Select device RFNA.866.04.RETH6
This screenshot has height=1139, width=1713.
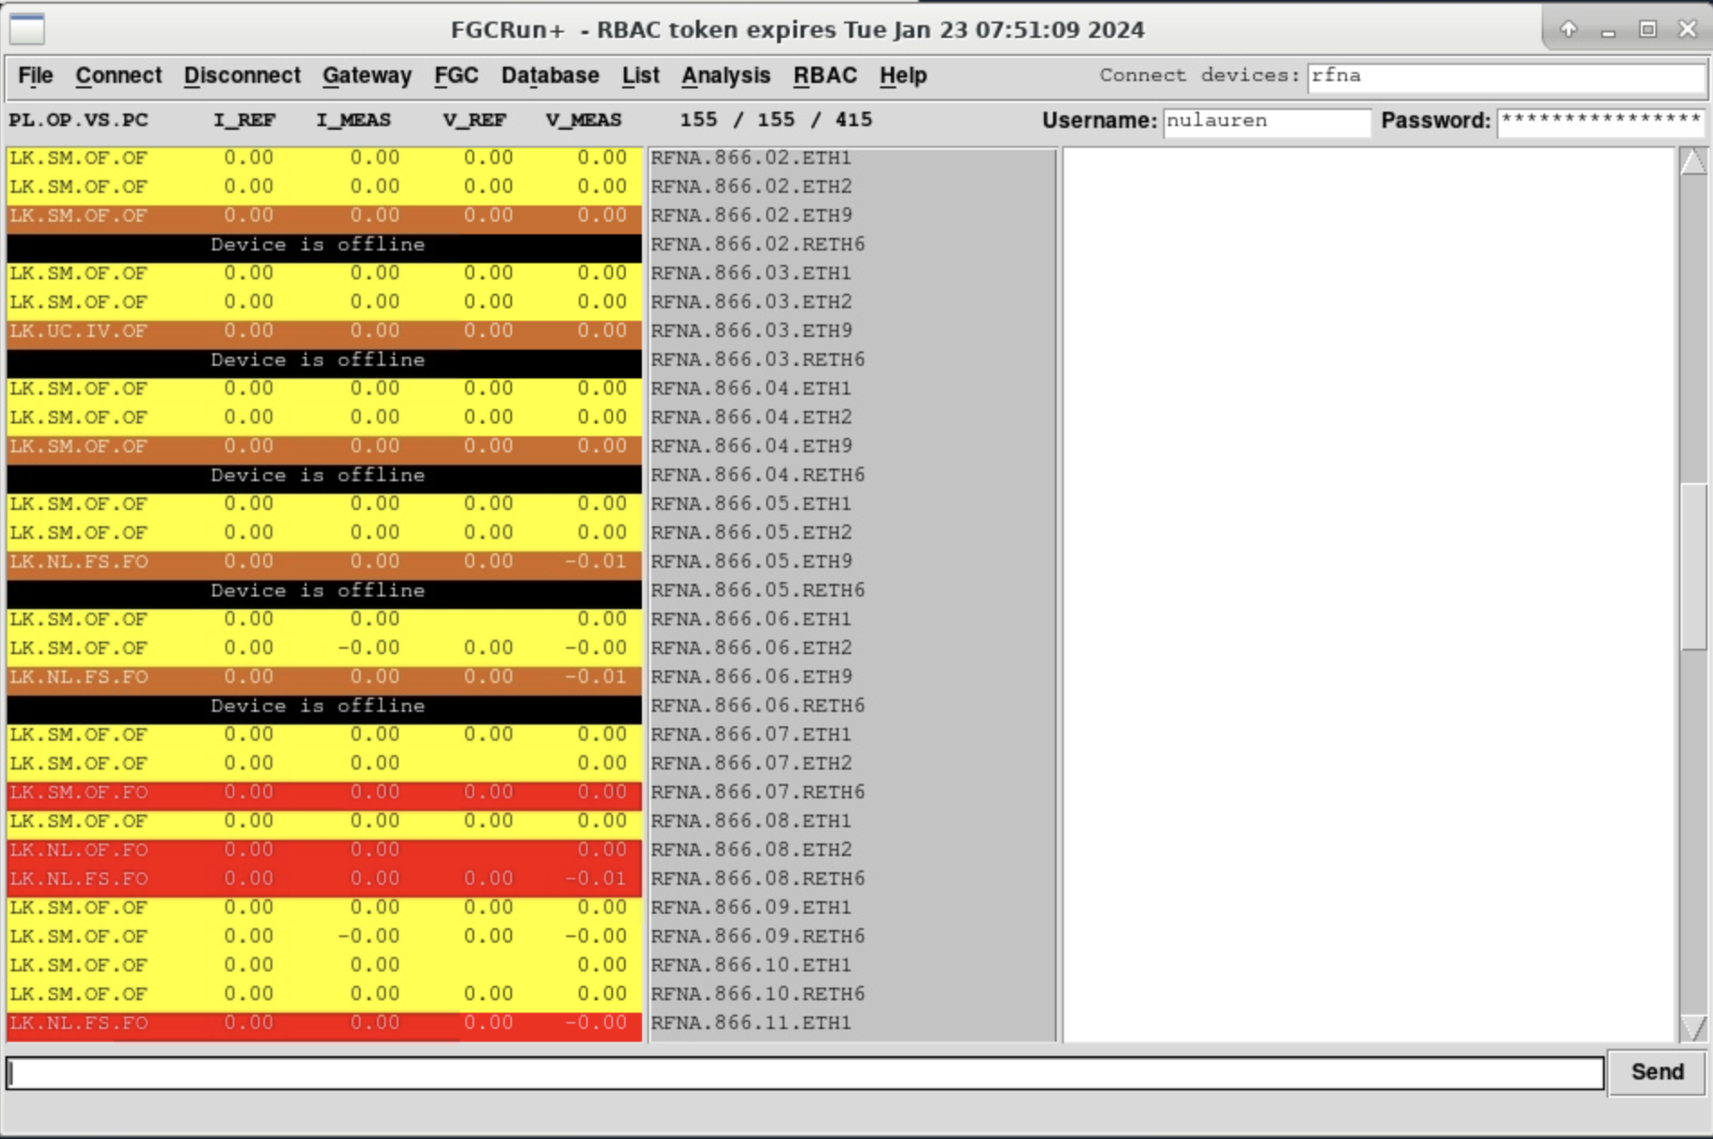(757, 475)
